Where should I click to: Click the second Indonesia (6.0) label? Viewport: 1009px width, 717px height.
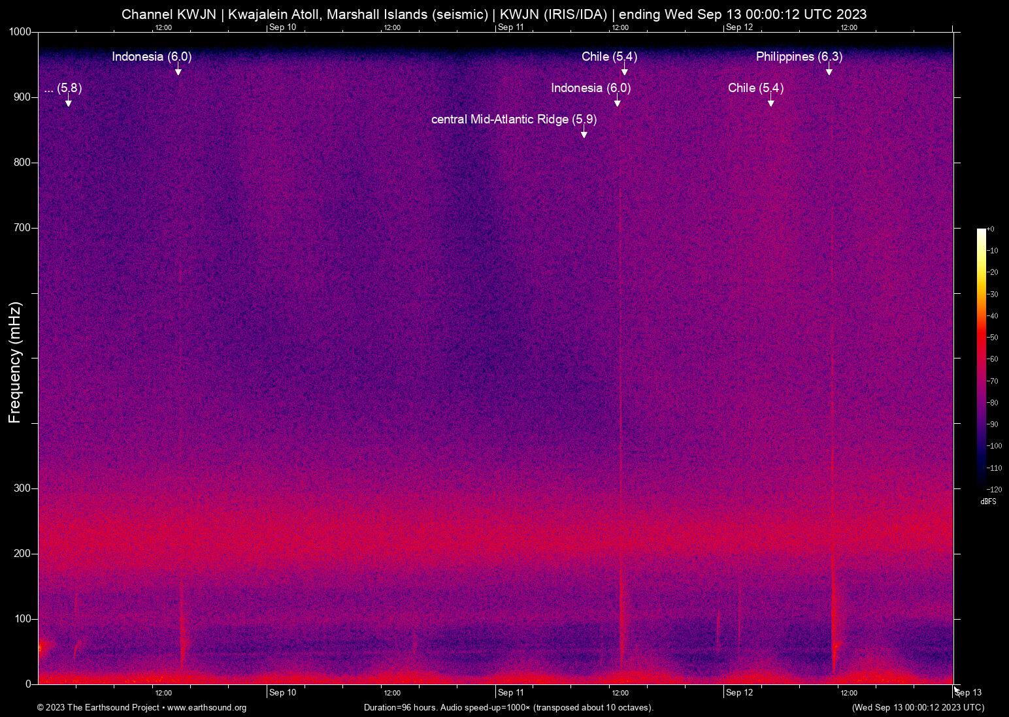[591, 88]
